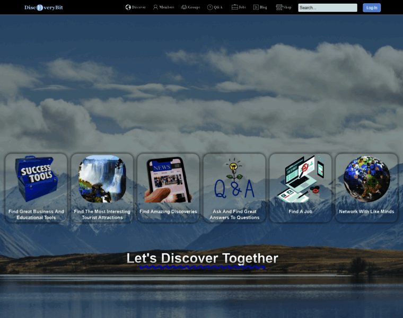Open the Shop menu item

(287, 7)
